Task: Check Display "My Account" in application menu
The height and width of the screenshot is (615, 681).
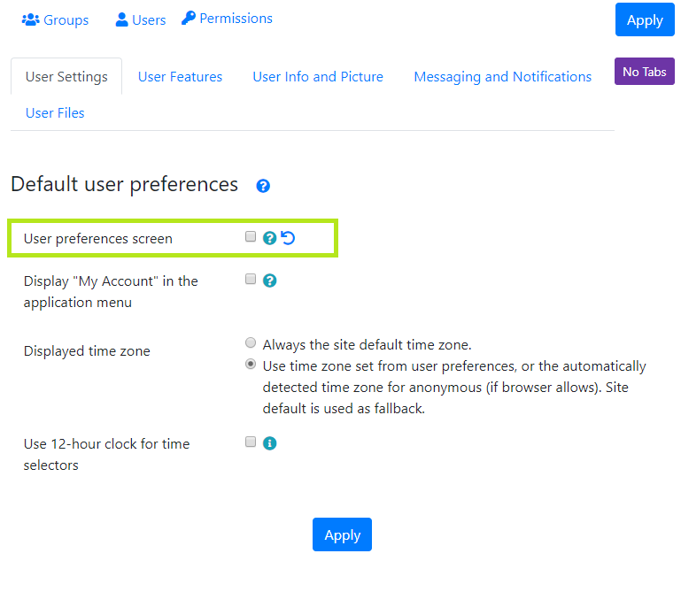Action: [x=250, y=279]
